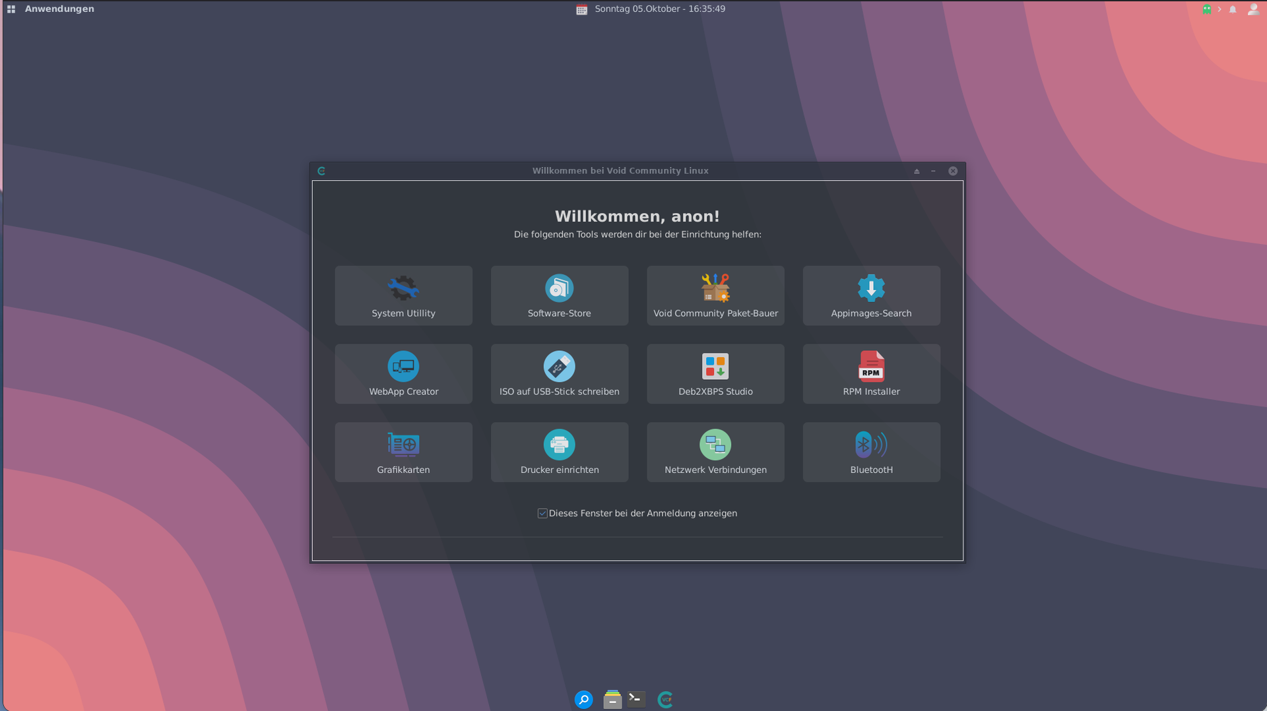Click ISO auf USB-Stick schreiben

click(559, 374)
